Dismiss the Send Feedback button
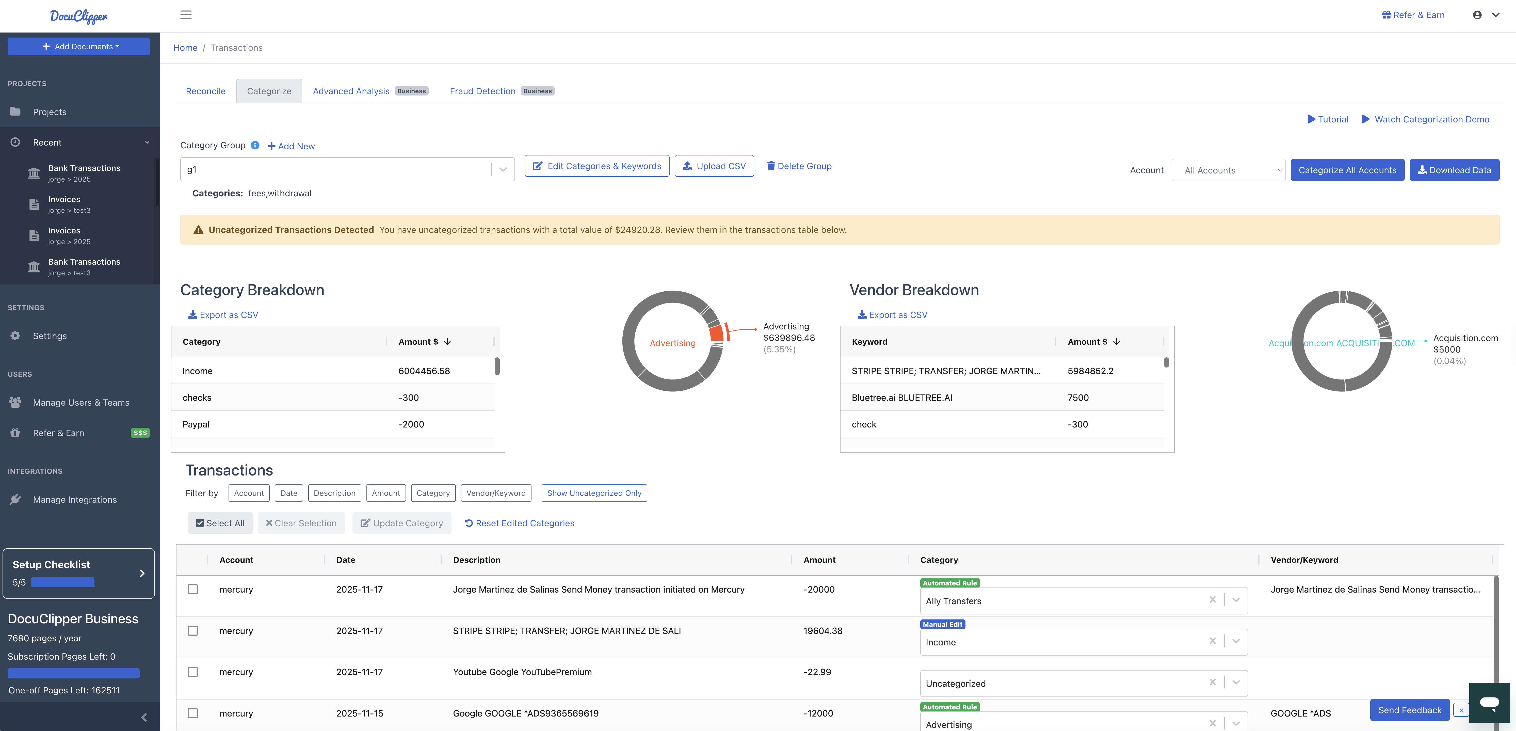 [x=1461, y=710]
